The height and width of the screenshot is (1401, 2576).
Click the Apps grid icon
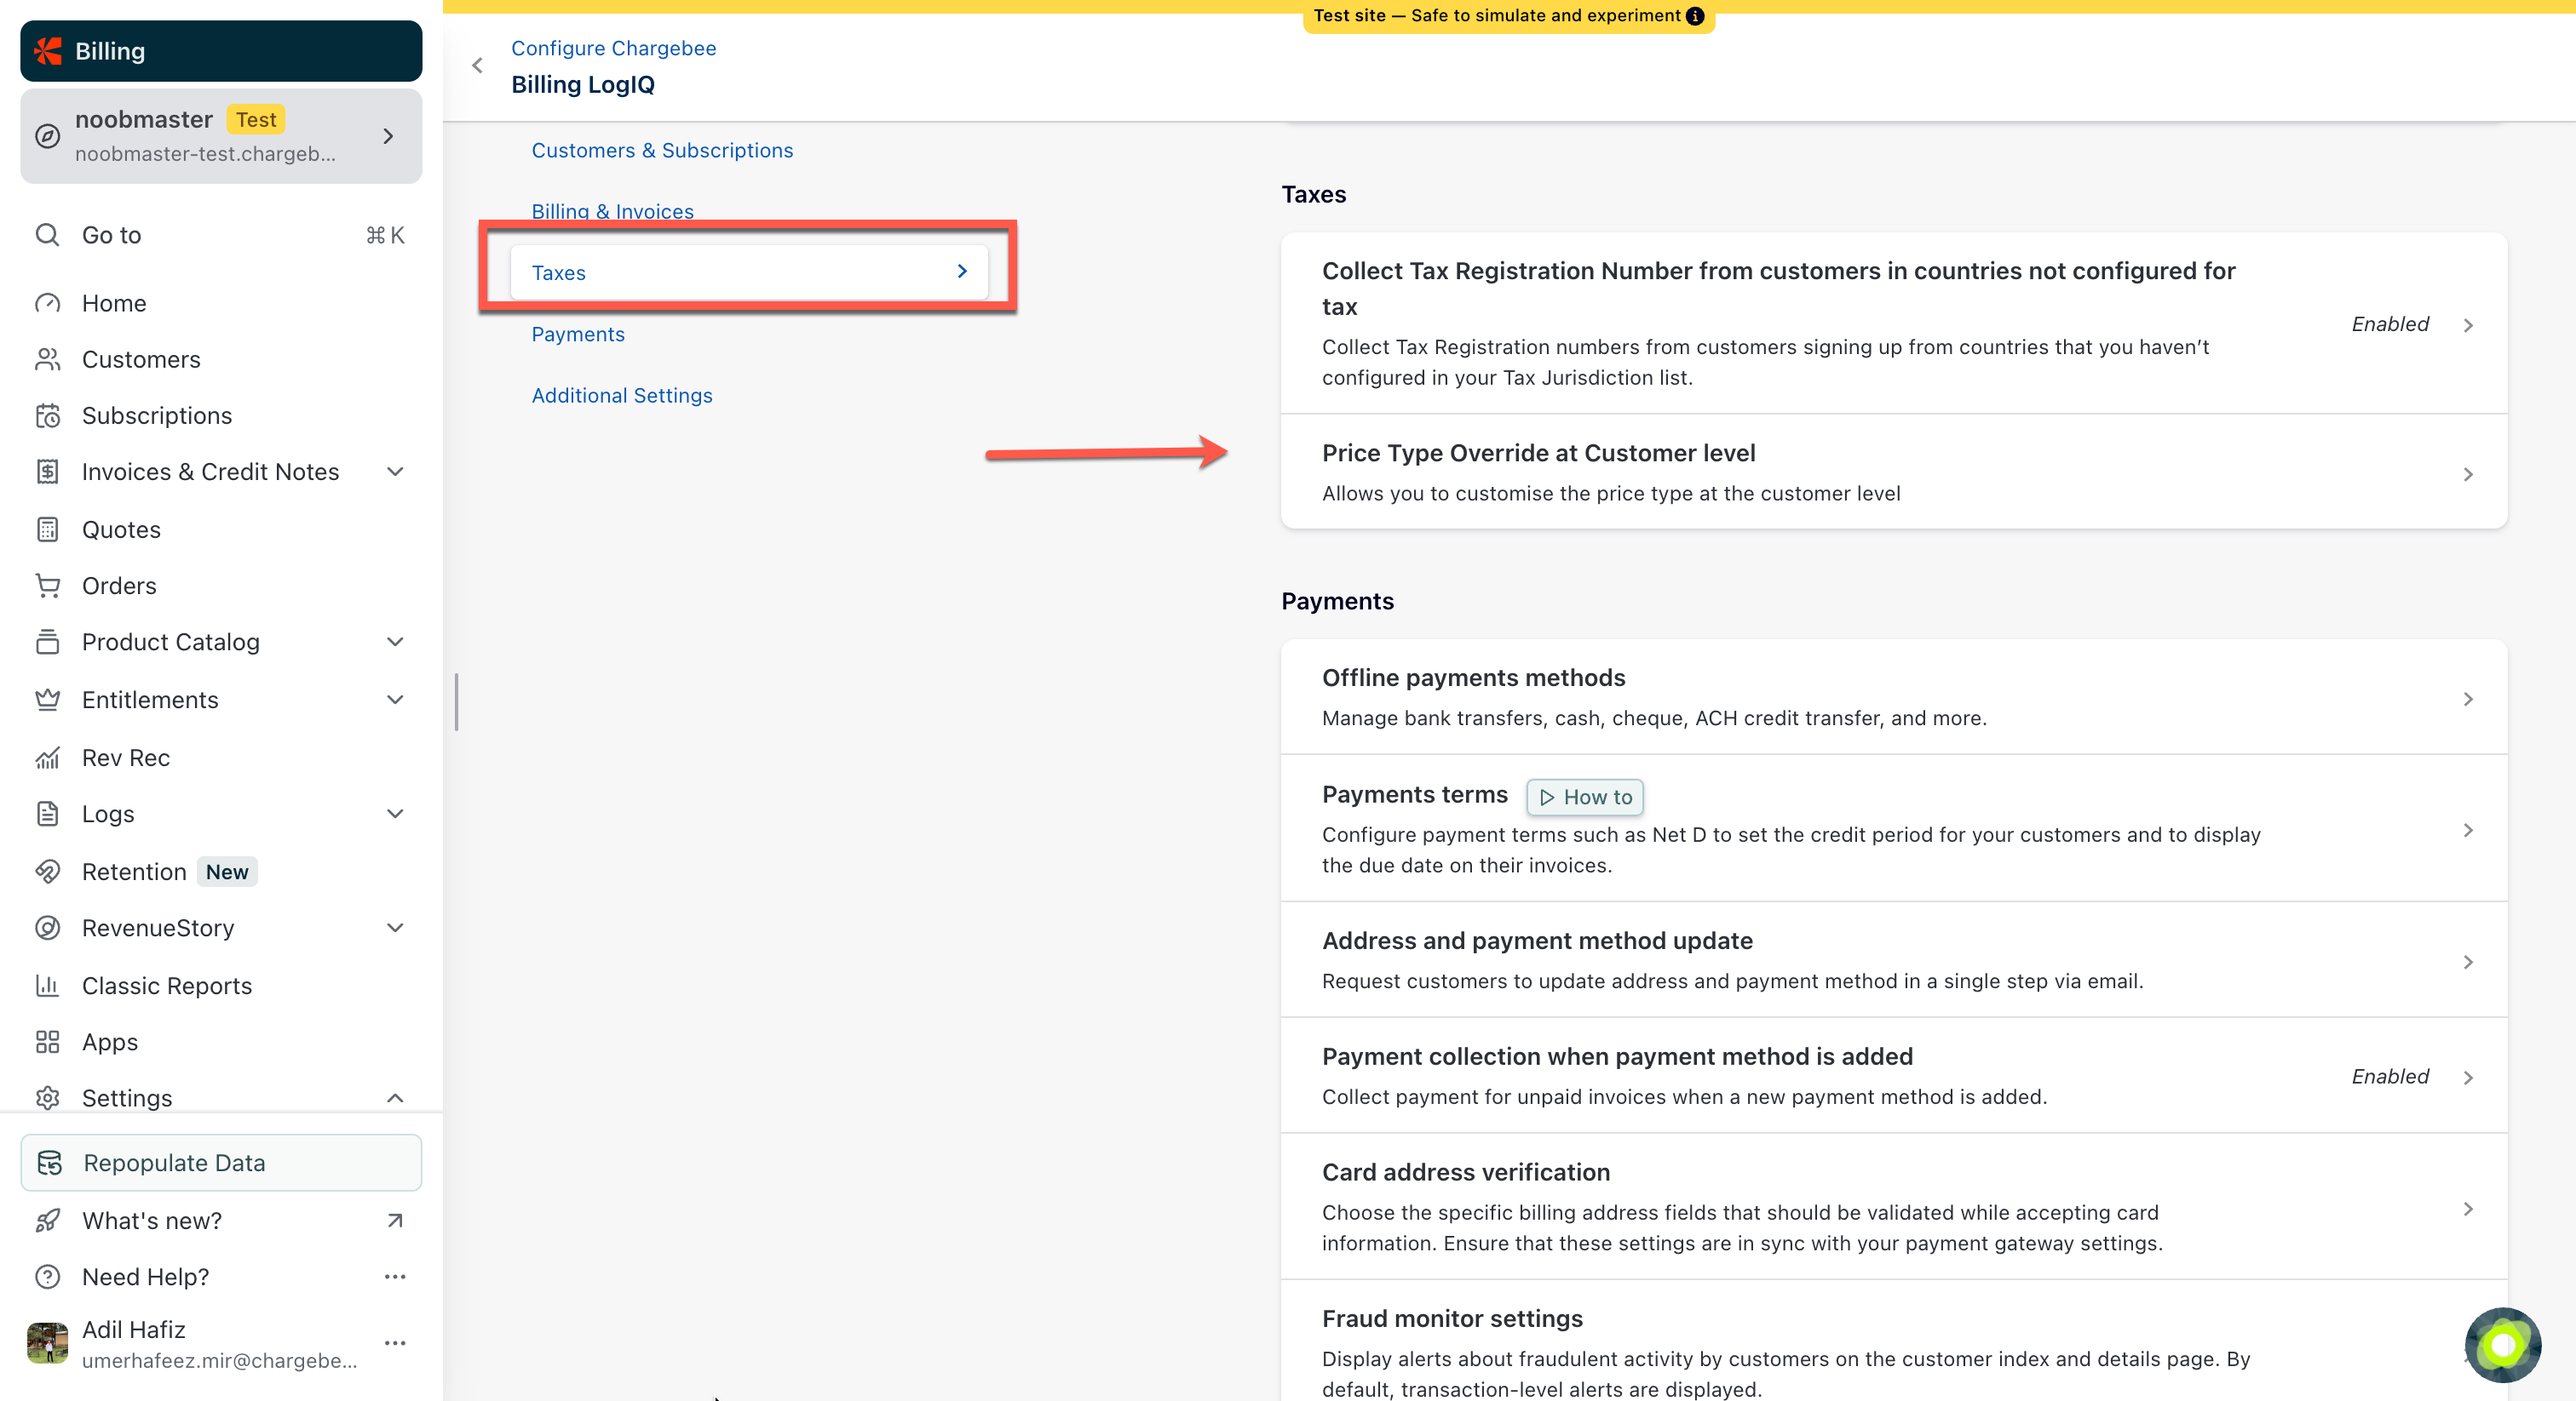point(47,1043)
